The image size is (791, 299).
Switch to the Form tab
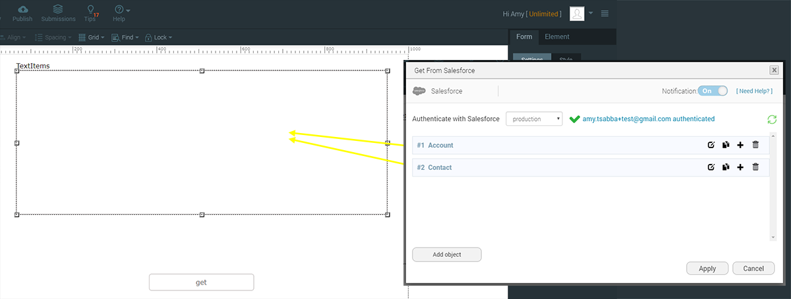point(524,37)
